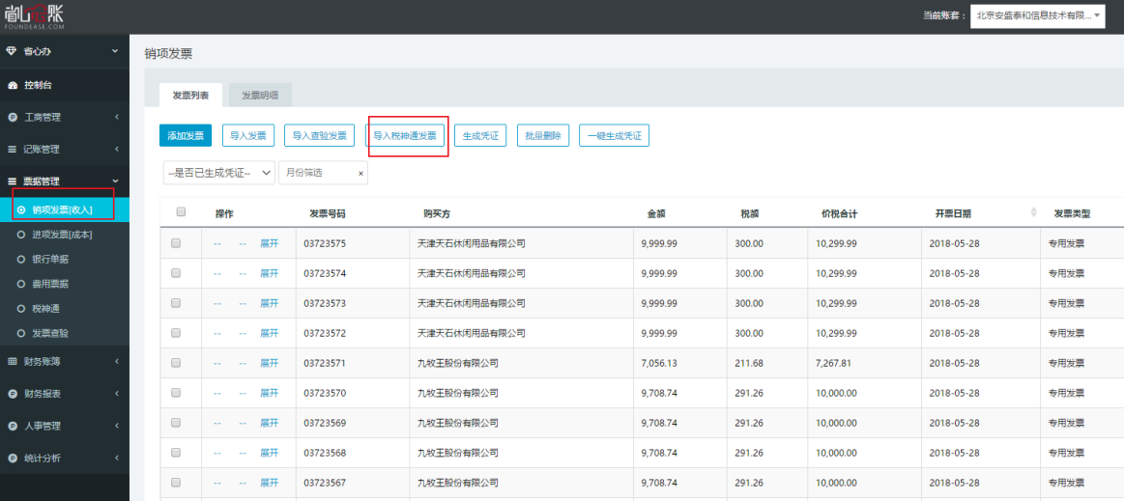Click the icon beside 财务报表

[13, 394]
